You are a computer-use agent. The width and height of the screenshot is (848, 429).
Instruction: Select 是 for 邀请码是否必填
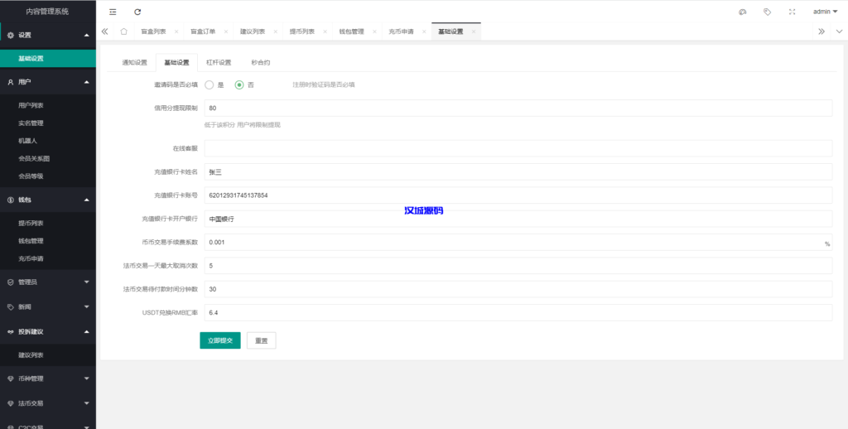[210, 84]
